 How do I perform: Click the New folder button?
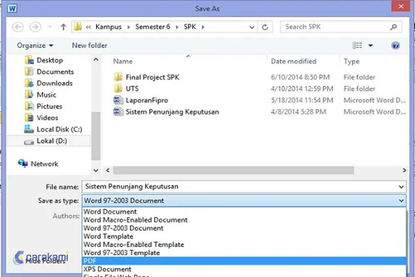pos(89,45)
